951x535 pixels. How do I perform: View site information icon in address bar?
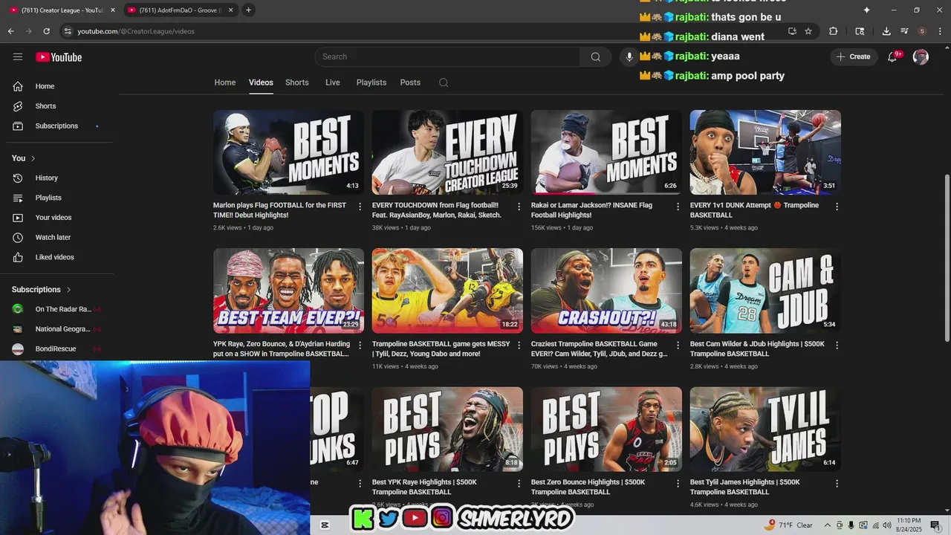[68, 31]
